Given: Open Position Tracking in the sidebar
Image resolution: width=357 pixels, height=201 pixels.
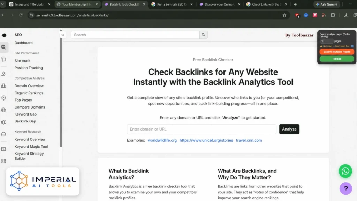Looking at the screenshot, I should tap(29, 68).
